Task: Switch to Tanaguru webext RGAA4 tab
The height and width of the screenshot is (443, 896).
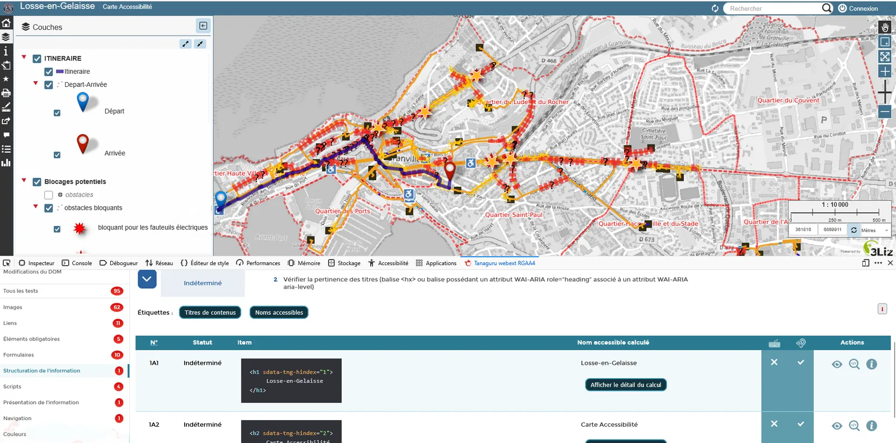Action: coord(500,263)
